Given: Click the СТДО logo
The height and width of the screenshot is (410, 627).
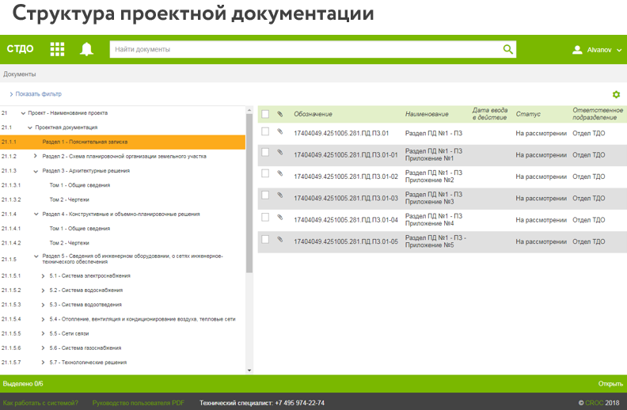Looking at the screenshot, I should (20, 49).
